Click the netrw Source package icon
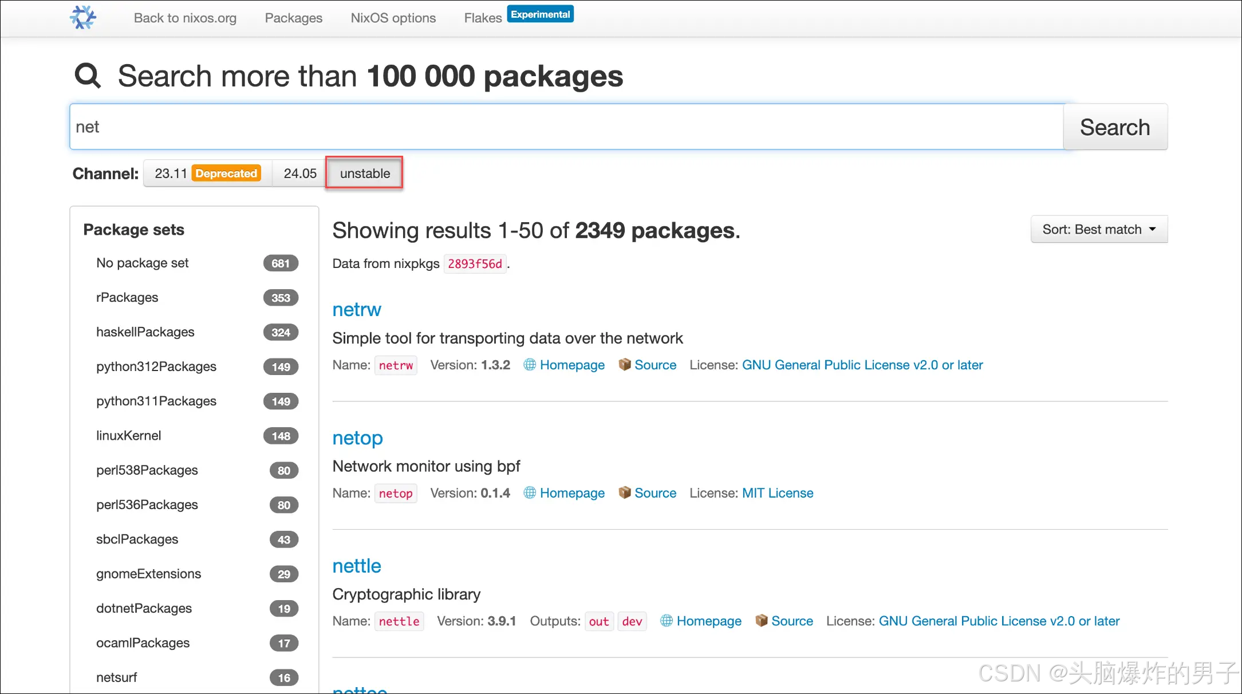 click(625, 365)
